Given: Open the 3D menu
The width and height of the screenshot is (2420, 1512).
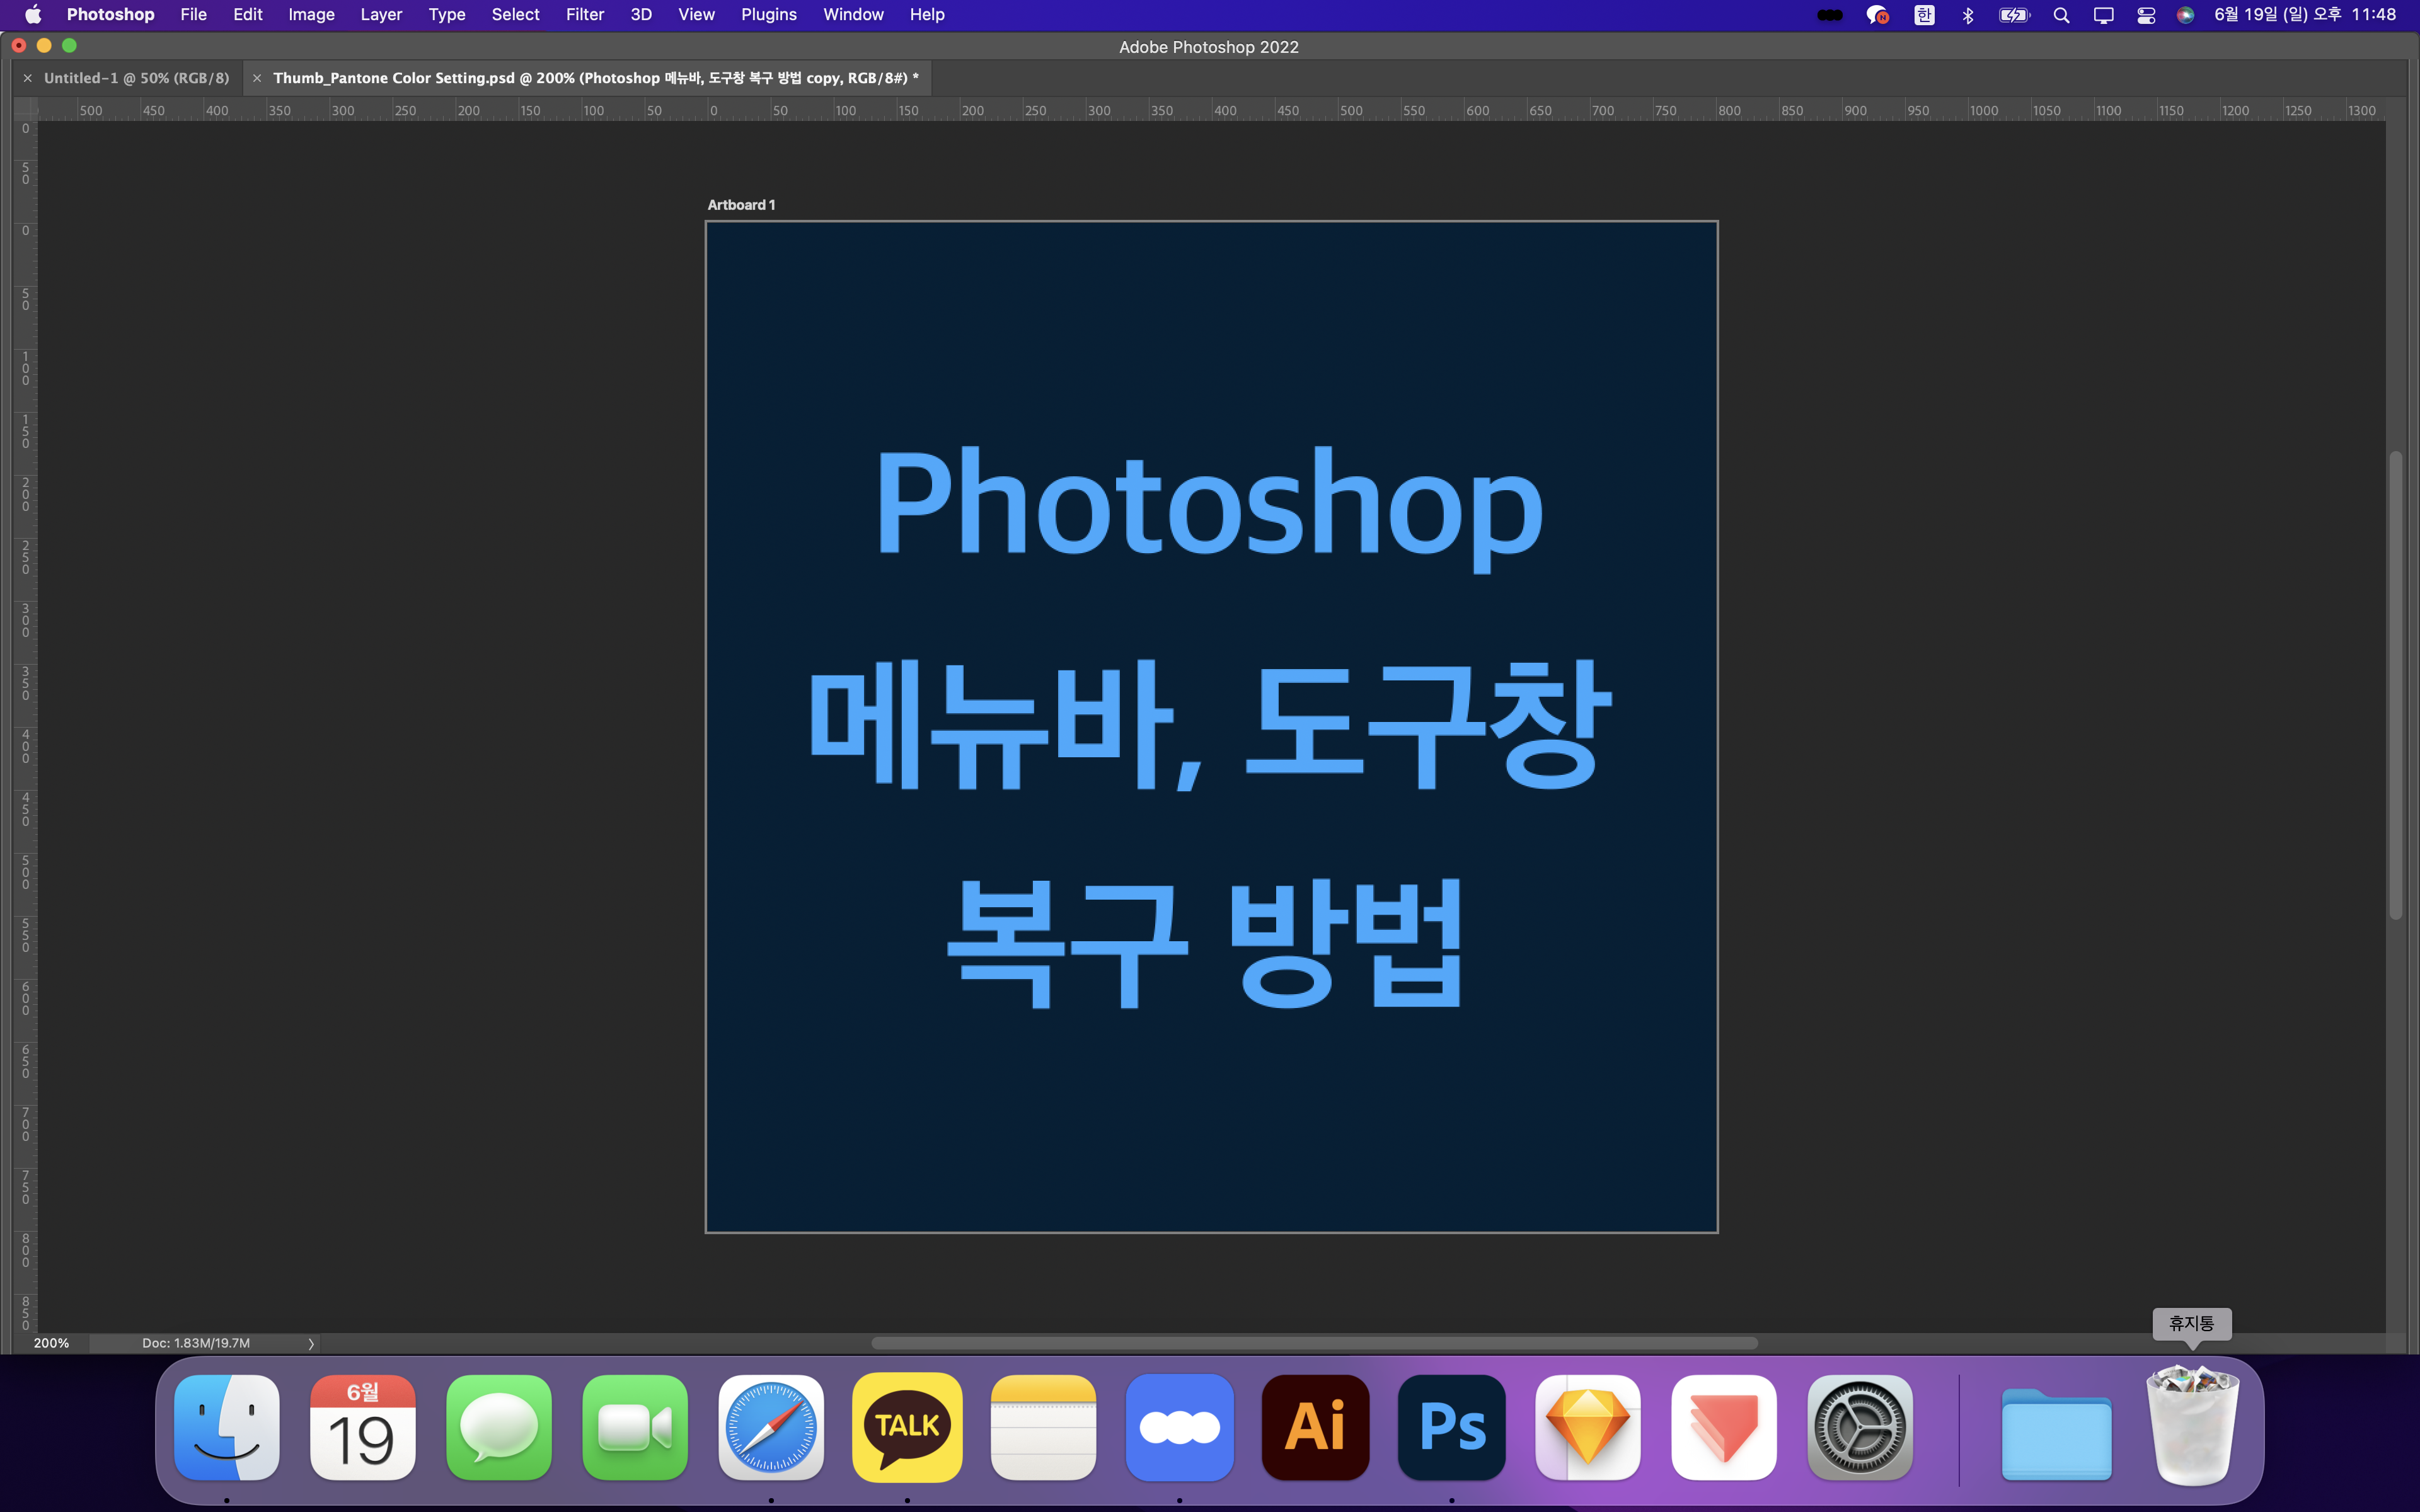Looking at the screenshot, I should [641, 14].
